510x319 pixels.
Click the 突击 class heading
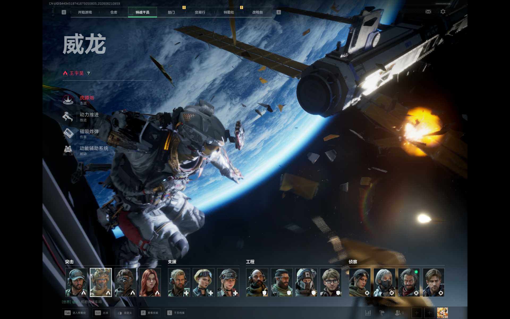click(x=69, y=262)
